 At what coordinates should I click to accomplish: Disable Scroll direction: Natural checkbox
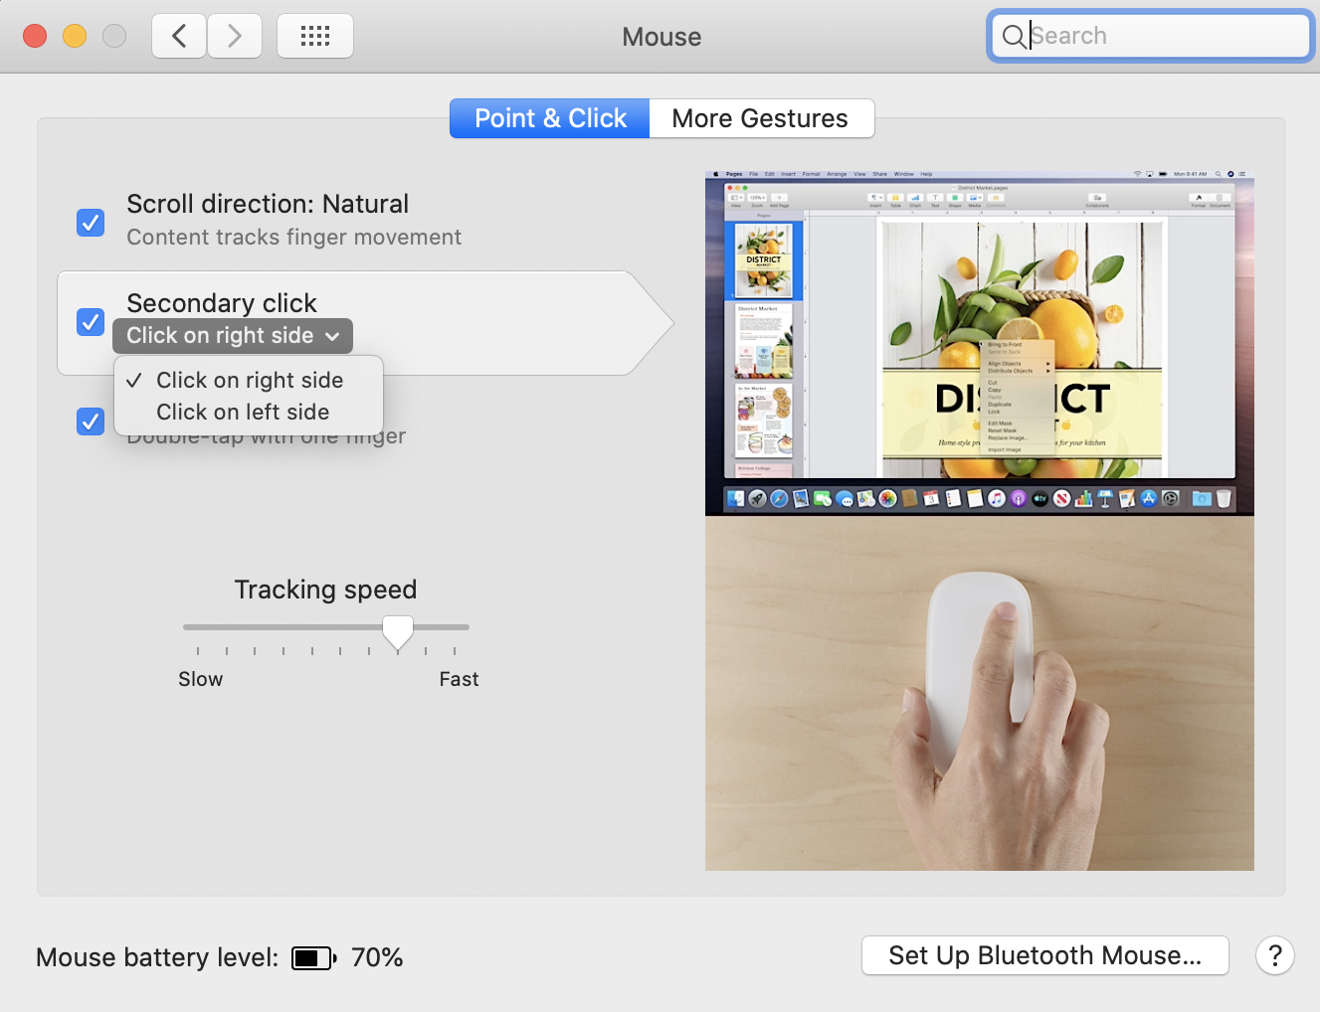(x=91, y=223)
